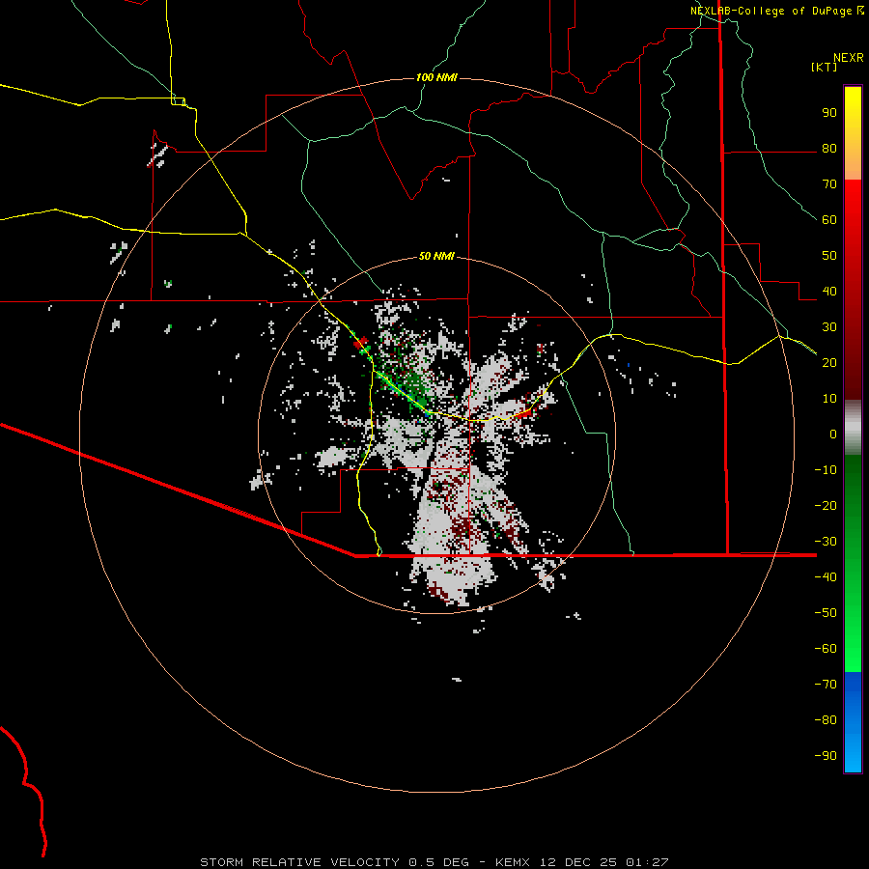Click the 90 value on the velocity scale
The image size is (869, 869).
tap(829, 113)
